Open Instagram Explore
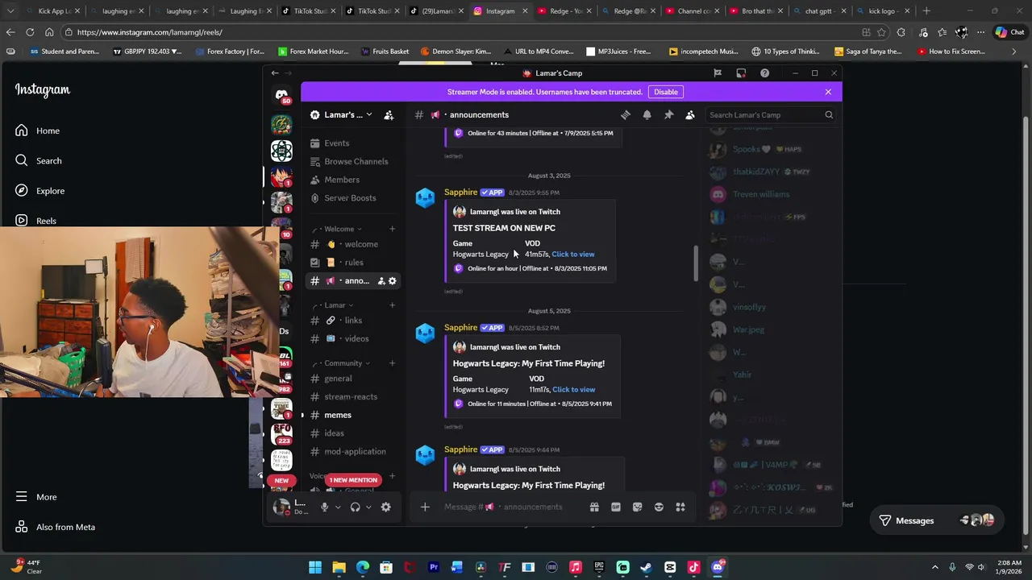 40,191
